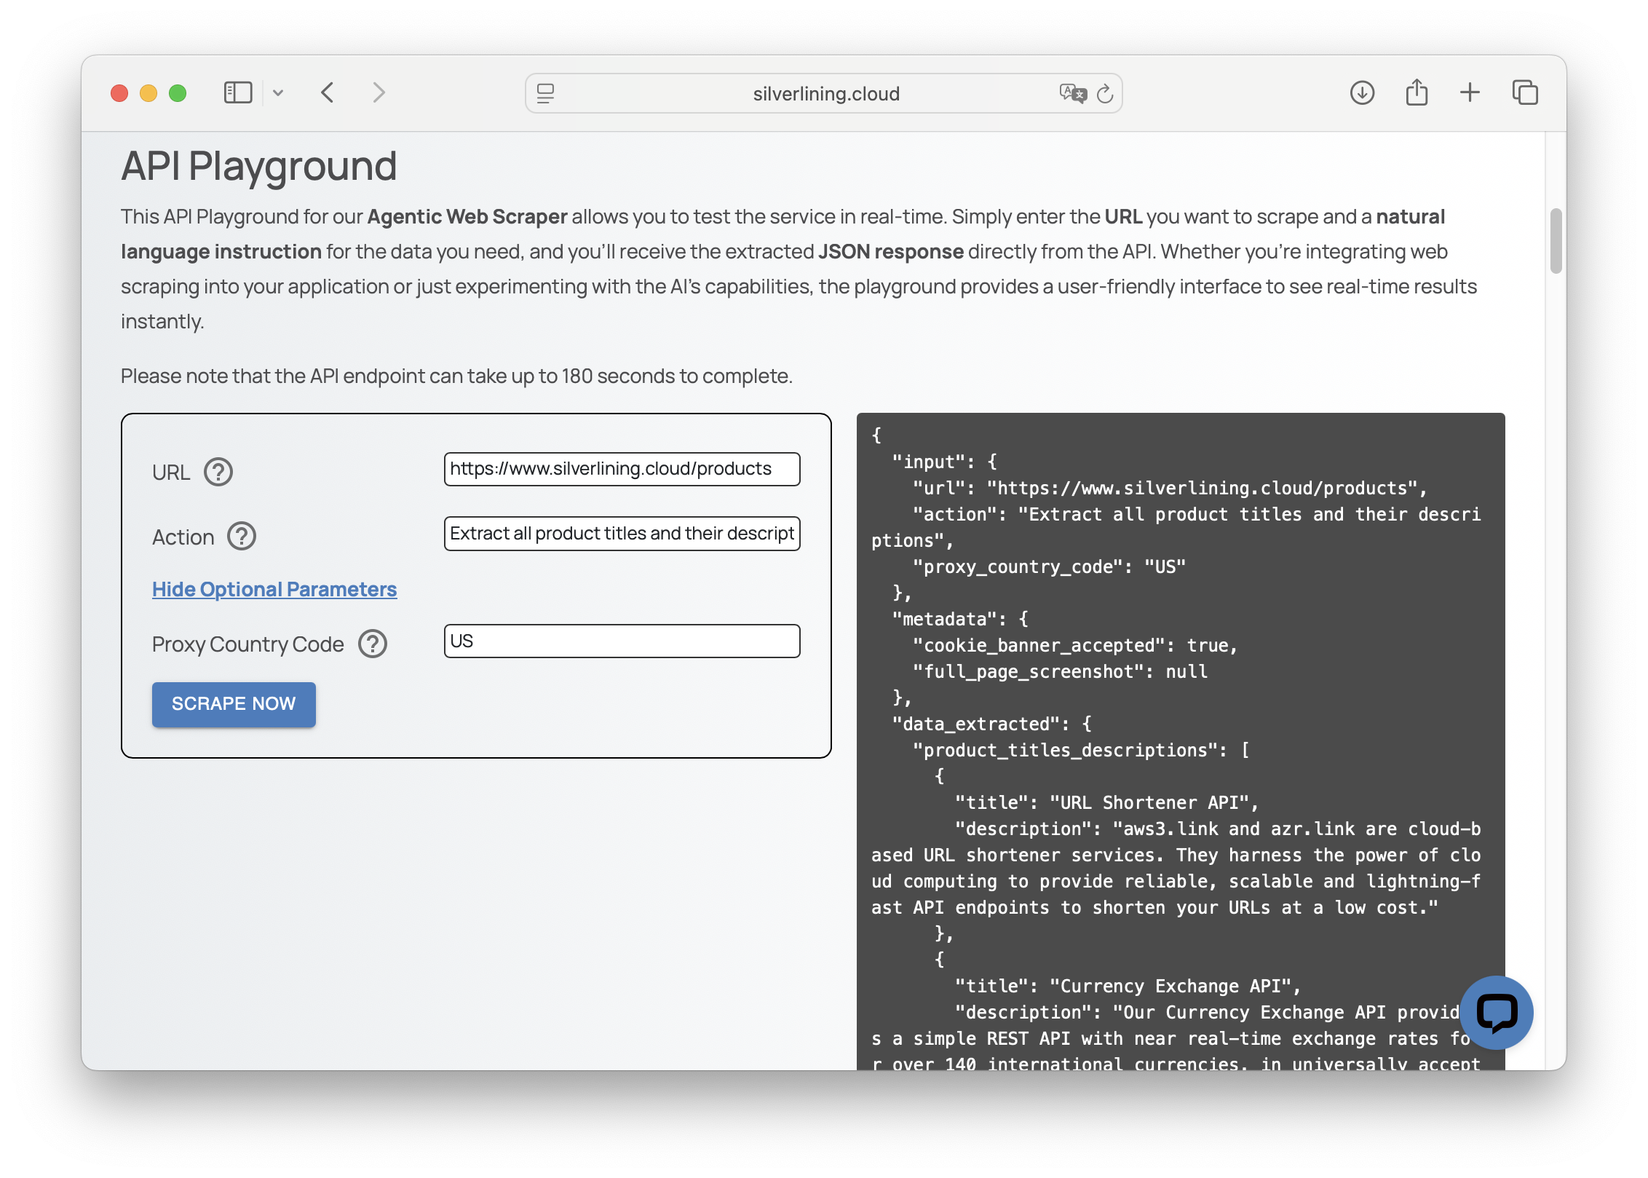Viewport: 1648px width, 1178px height.
Task: Click the Proxy Country Code help icon
Action: click(x=373, y=644)
